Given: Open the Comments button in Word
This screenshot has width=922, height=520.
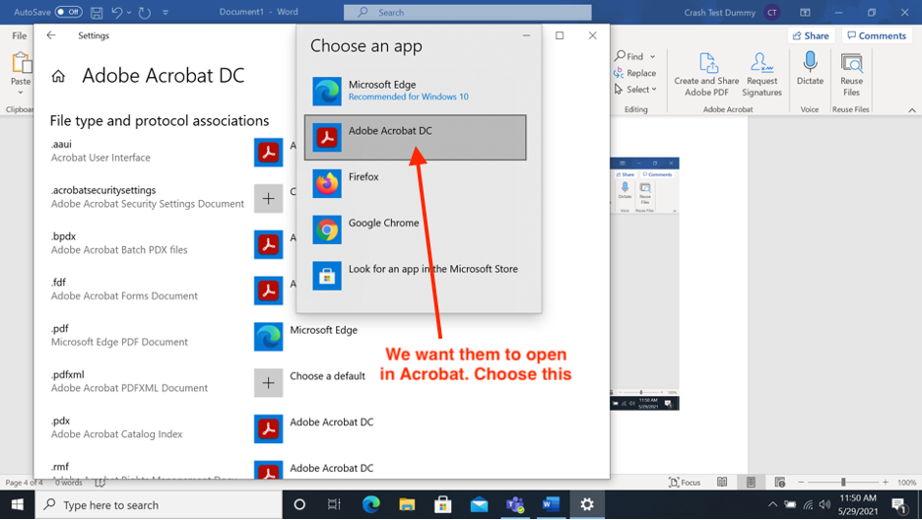Looking at the screenshot, I should coord(877,35).
